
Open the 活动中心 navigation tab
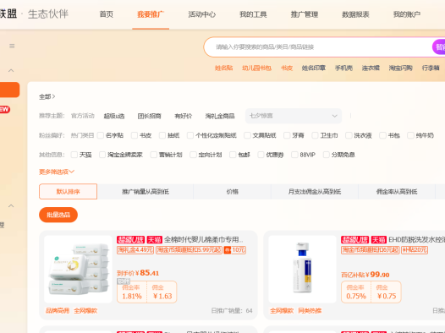[202, 14]
